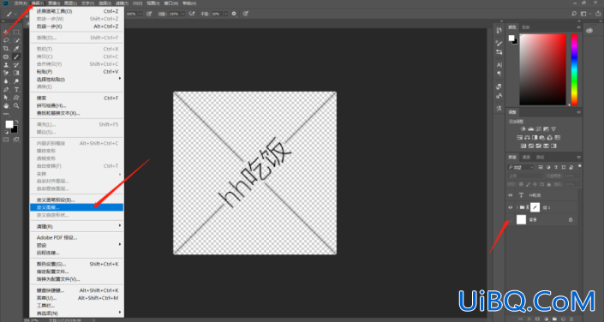Open the Character panel icon
This screenshot has height=322, width=604.
(499, 65)
